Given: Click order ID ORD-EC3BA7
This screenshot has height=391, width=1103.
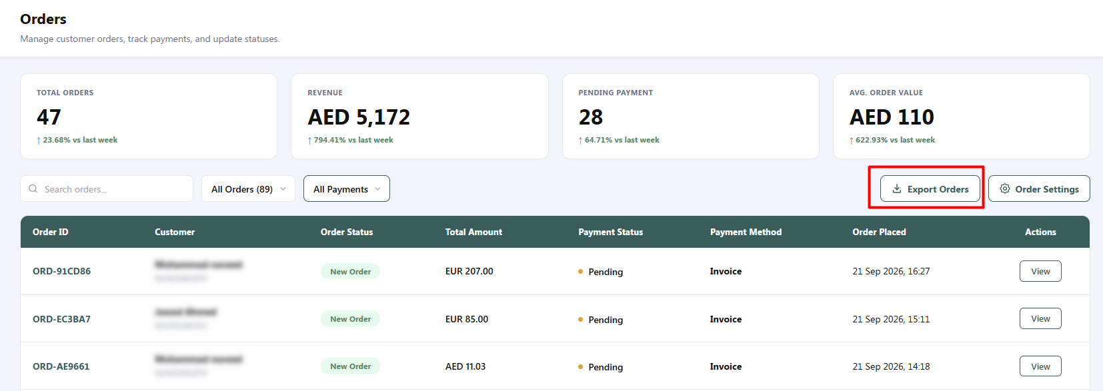Looking at the screenshot, I should [x=62, y=319].
